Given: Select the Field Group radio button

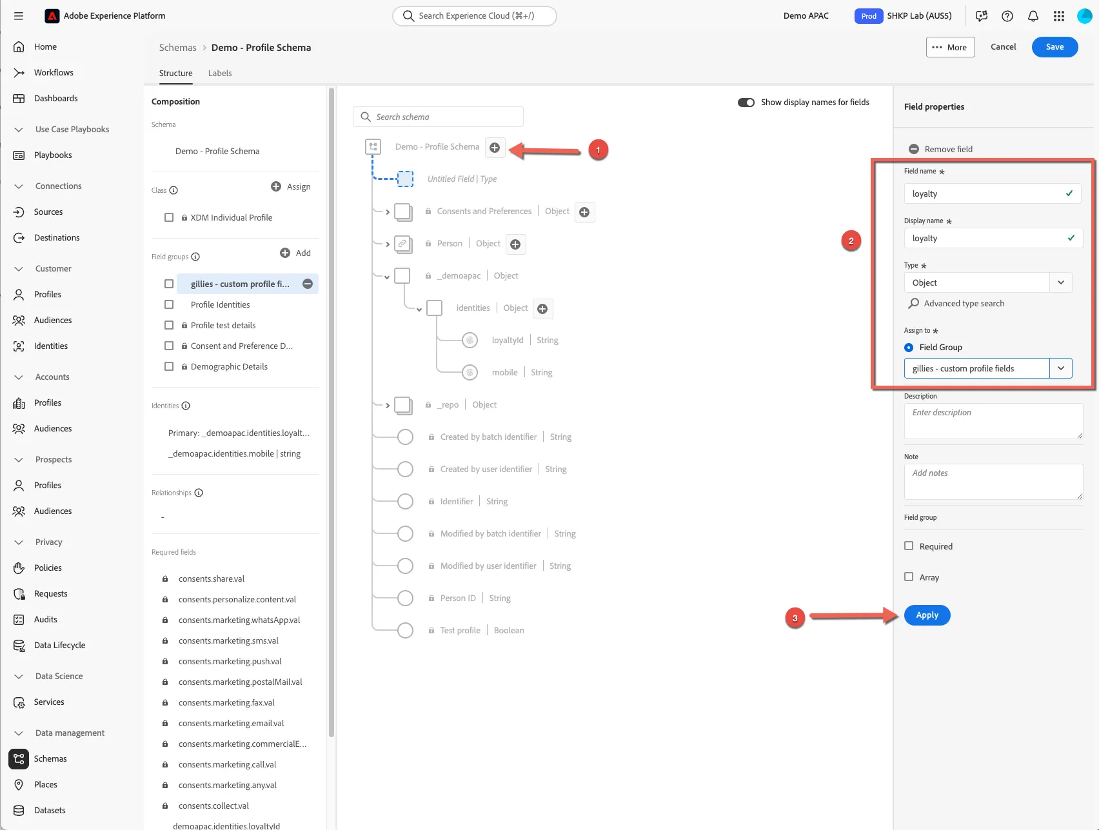Looking at the screenshot, I should (909, 348).
